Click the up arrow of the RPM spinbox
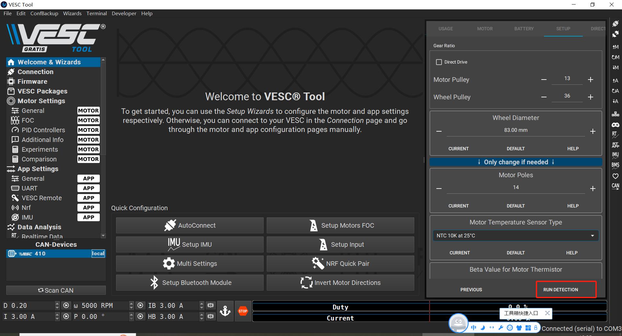Viewport: 622px width, 336px height. pos(131,304)
